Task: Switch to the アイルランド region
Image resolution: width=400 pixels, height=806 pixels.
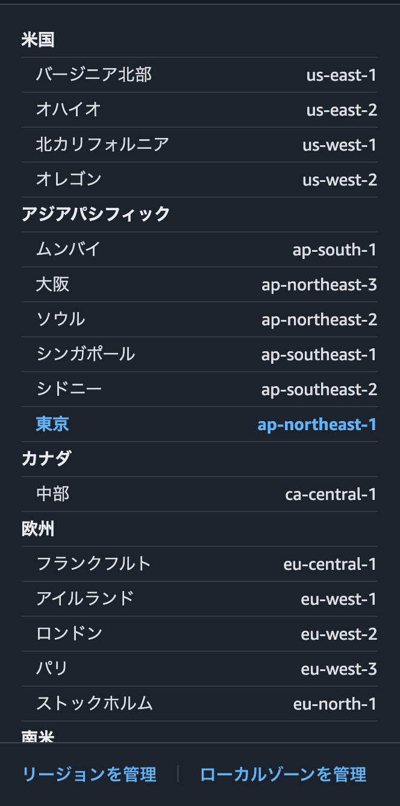Action: tap(199, 599)
